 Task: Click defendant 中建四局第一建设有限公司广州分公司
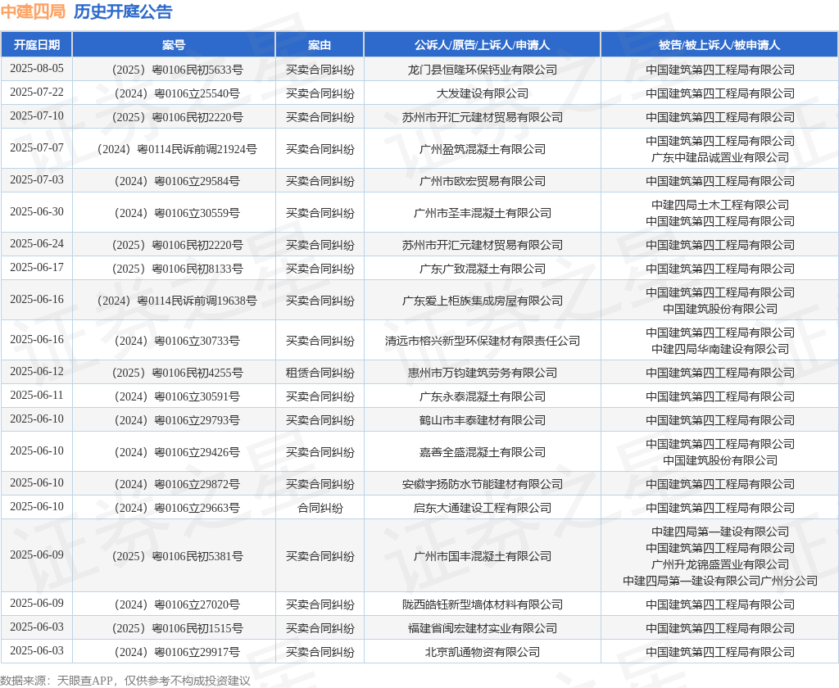pyautogui.click(x=719, y=581)
